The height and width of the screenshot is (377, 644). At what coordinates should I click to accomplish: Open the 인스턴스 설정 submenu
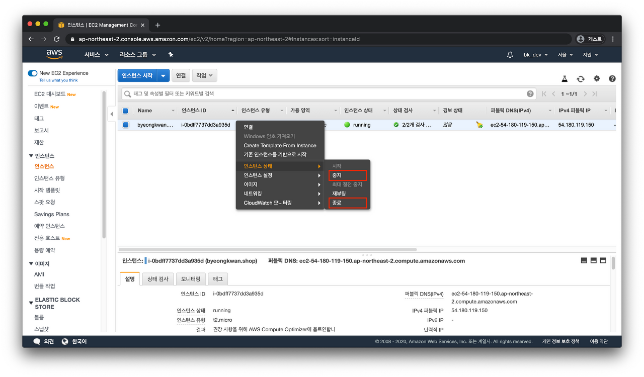click(280, 175)
